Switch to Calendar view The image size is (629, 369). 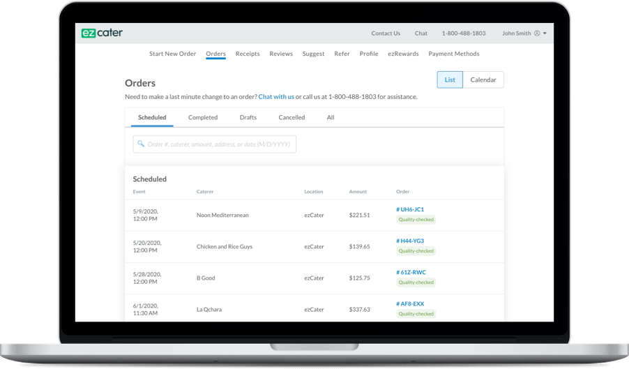pyautogui.click(x=483, y=80)
